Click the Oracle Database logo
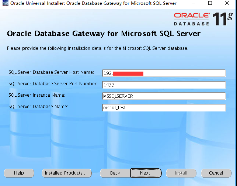The width and height of the screenshot is (237, 186). [192, 18]
